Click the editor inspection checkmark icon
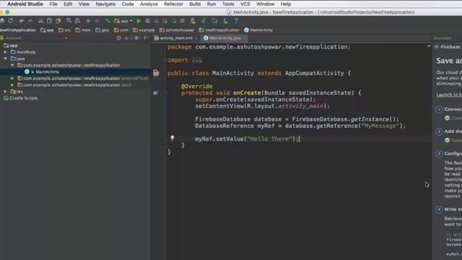 (429, 46)
